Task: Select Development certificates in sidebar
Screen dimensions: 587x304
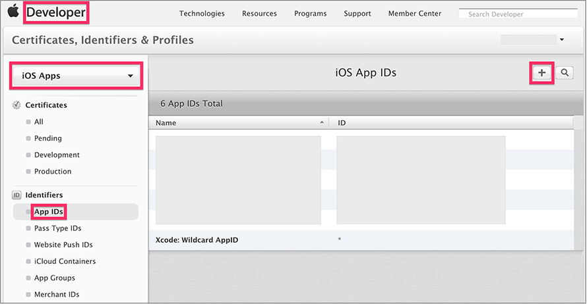Action: (x=57, y=155)
